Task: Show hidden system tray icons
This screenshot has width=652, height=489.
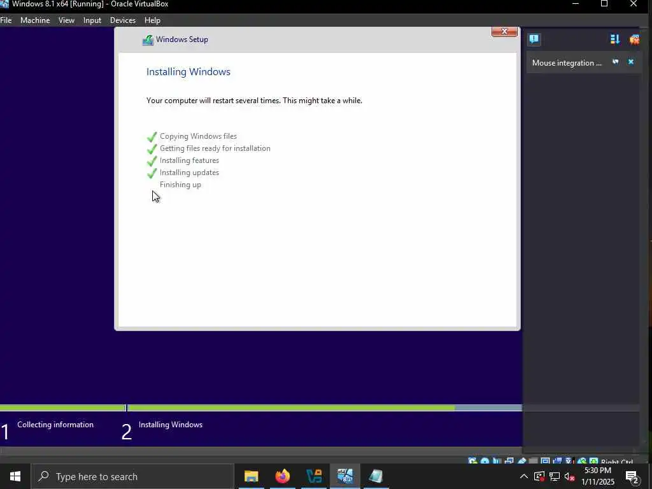Action: (x=524, y=476)
